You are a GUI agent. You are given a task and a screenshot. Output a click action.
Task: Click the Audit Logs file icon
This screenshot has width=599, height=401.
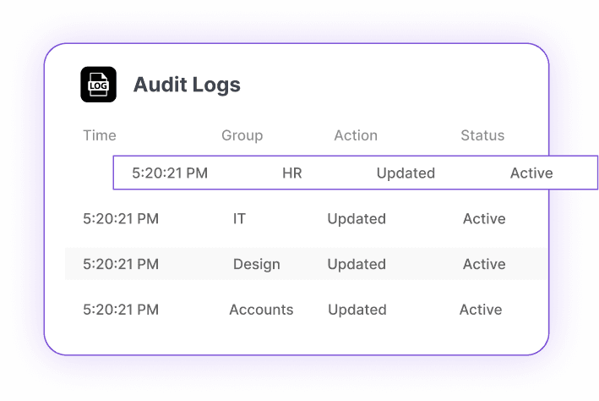(x=98, y=85)
